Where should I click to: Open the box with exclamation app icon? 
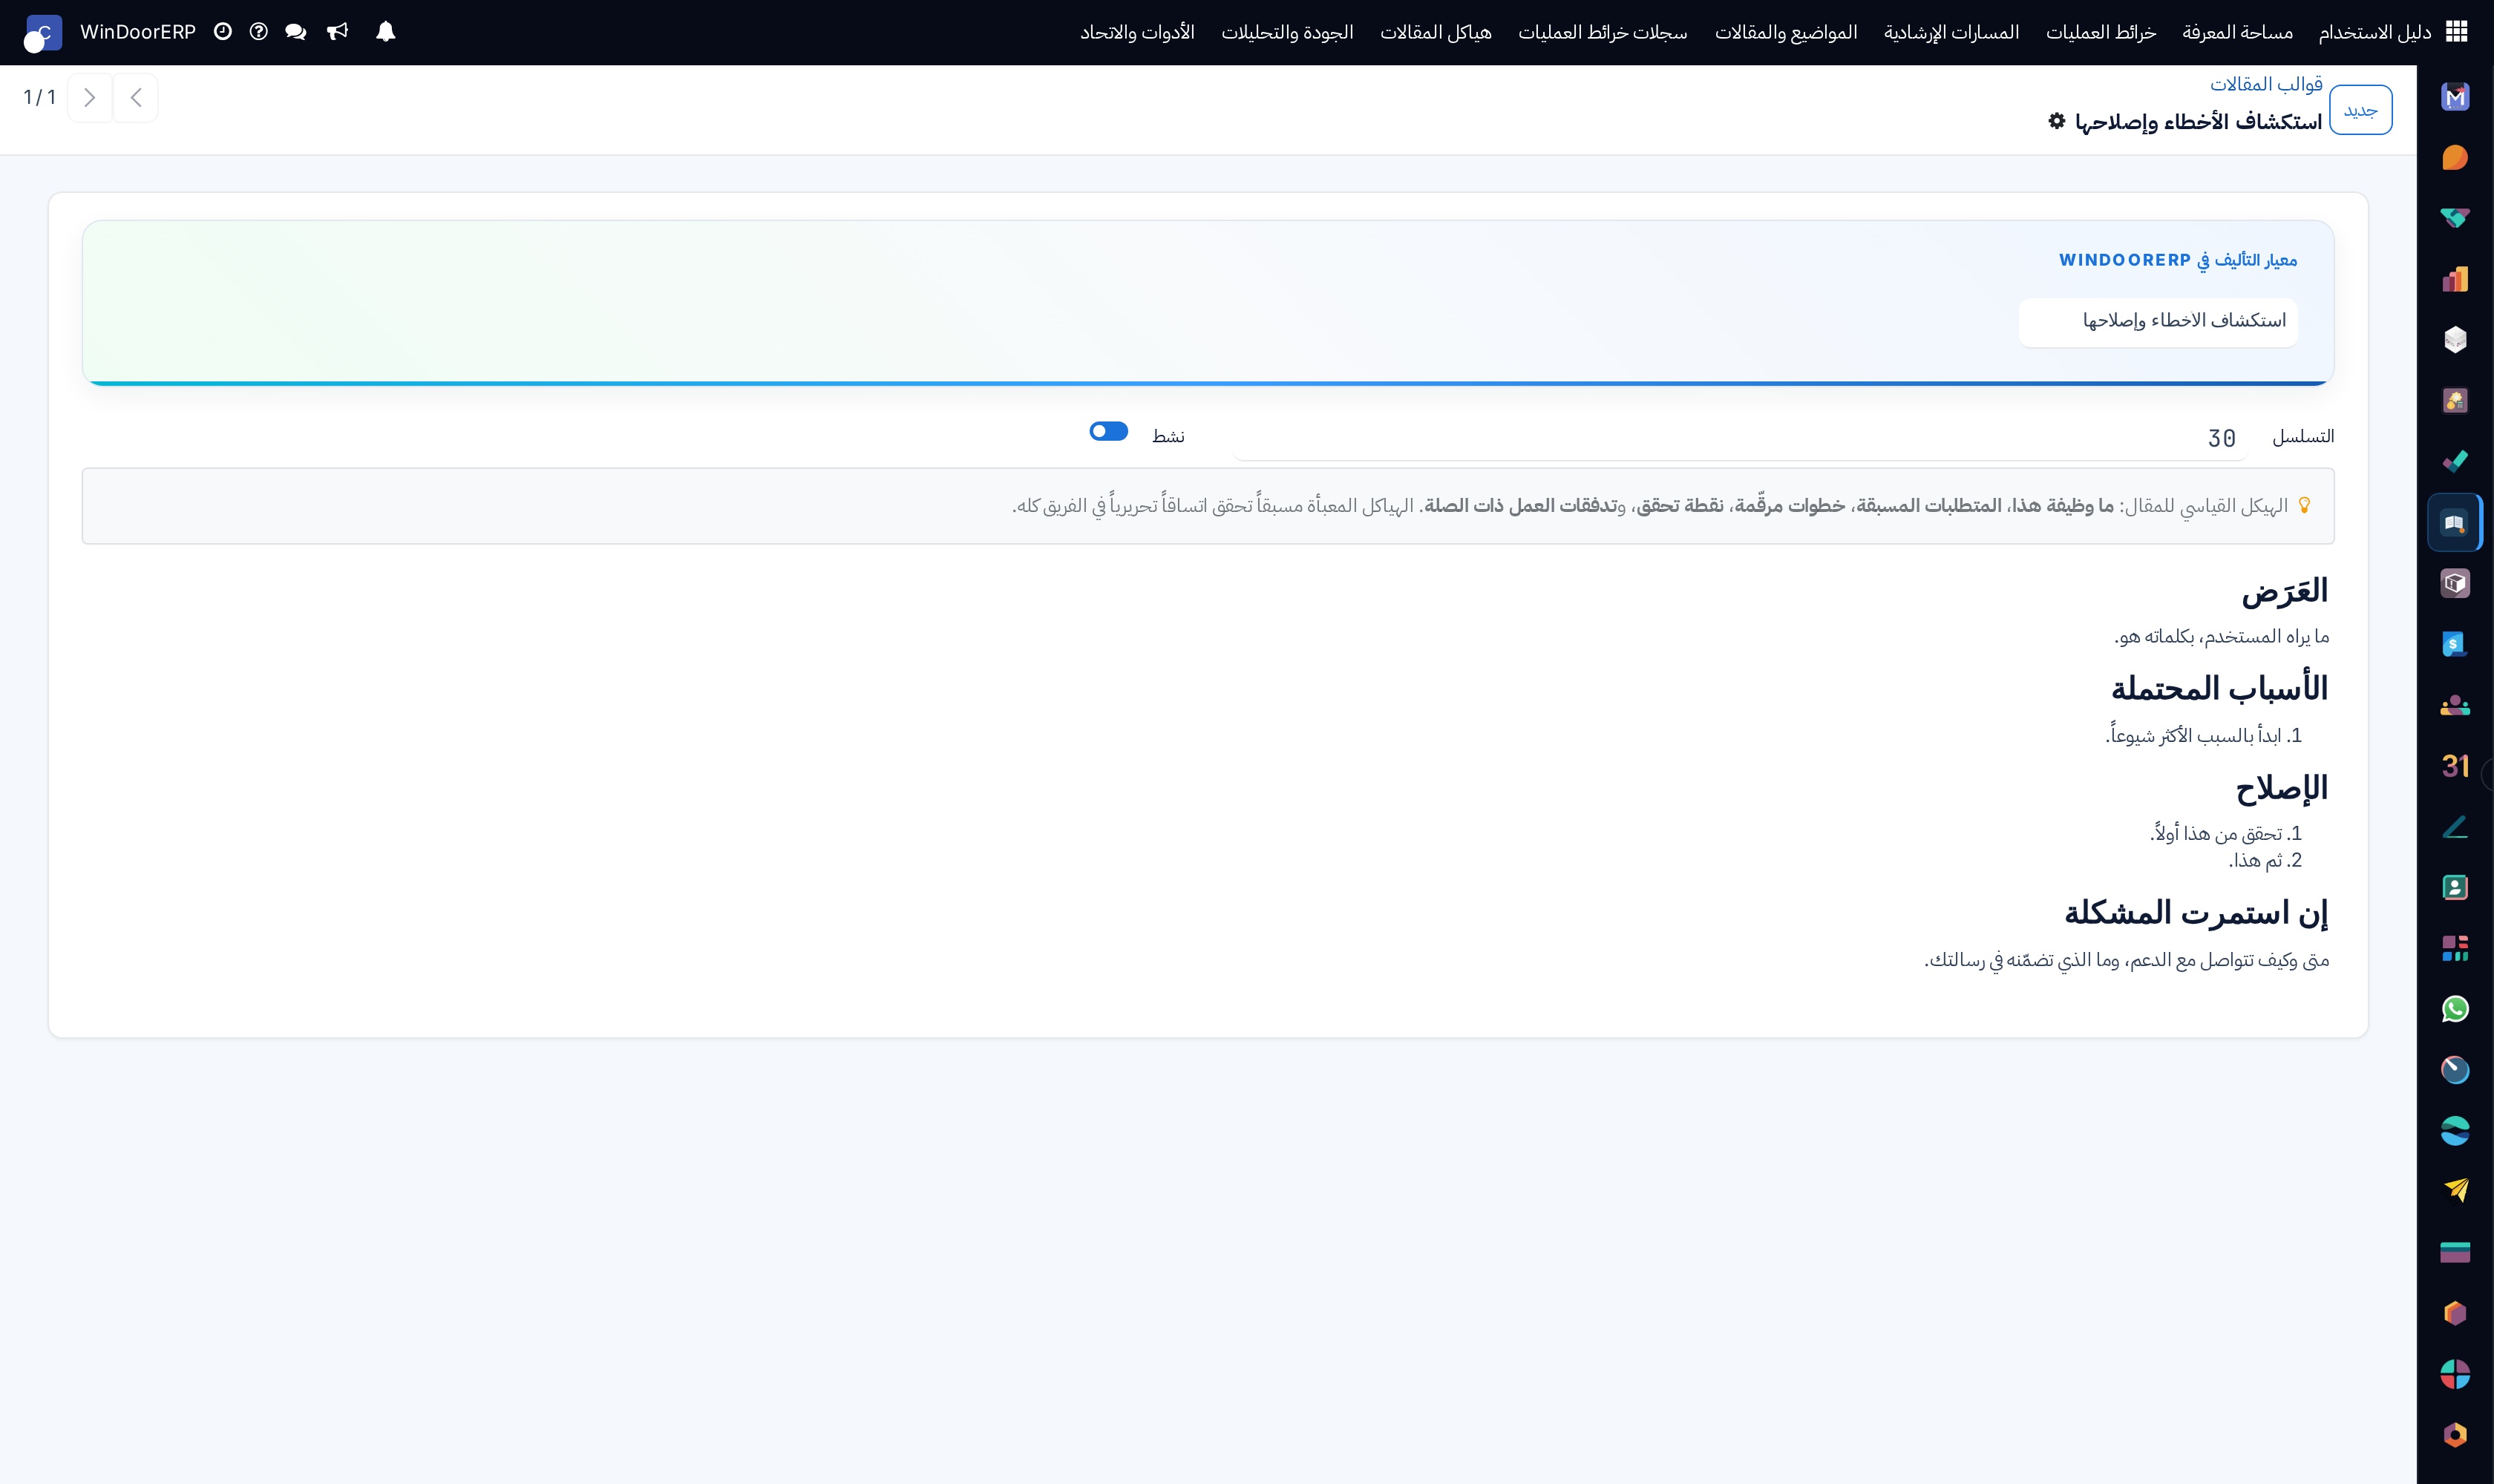[2455, 584]
